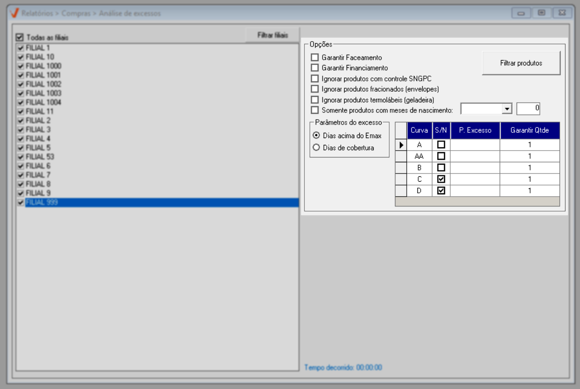Image resolution: width=580 pixels, height=389 pixels.
Task: Toggle the FILIAL 7 checkbox
Action: tap(21, 175)
